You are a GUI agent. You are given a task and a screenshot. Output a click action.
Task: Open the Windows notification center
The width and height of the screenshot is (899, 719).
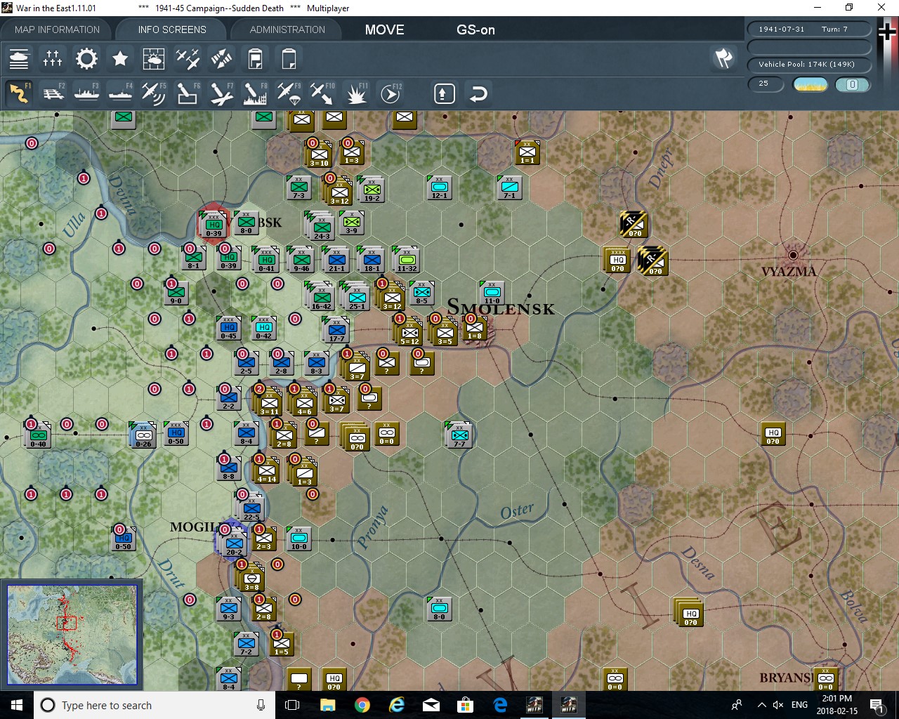click(878, 705)
